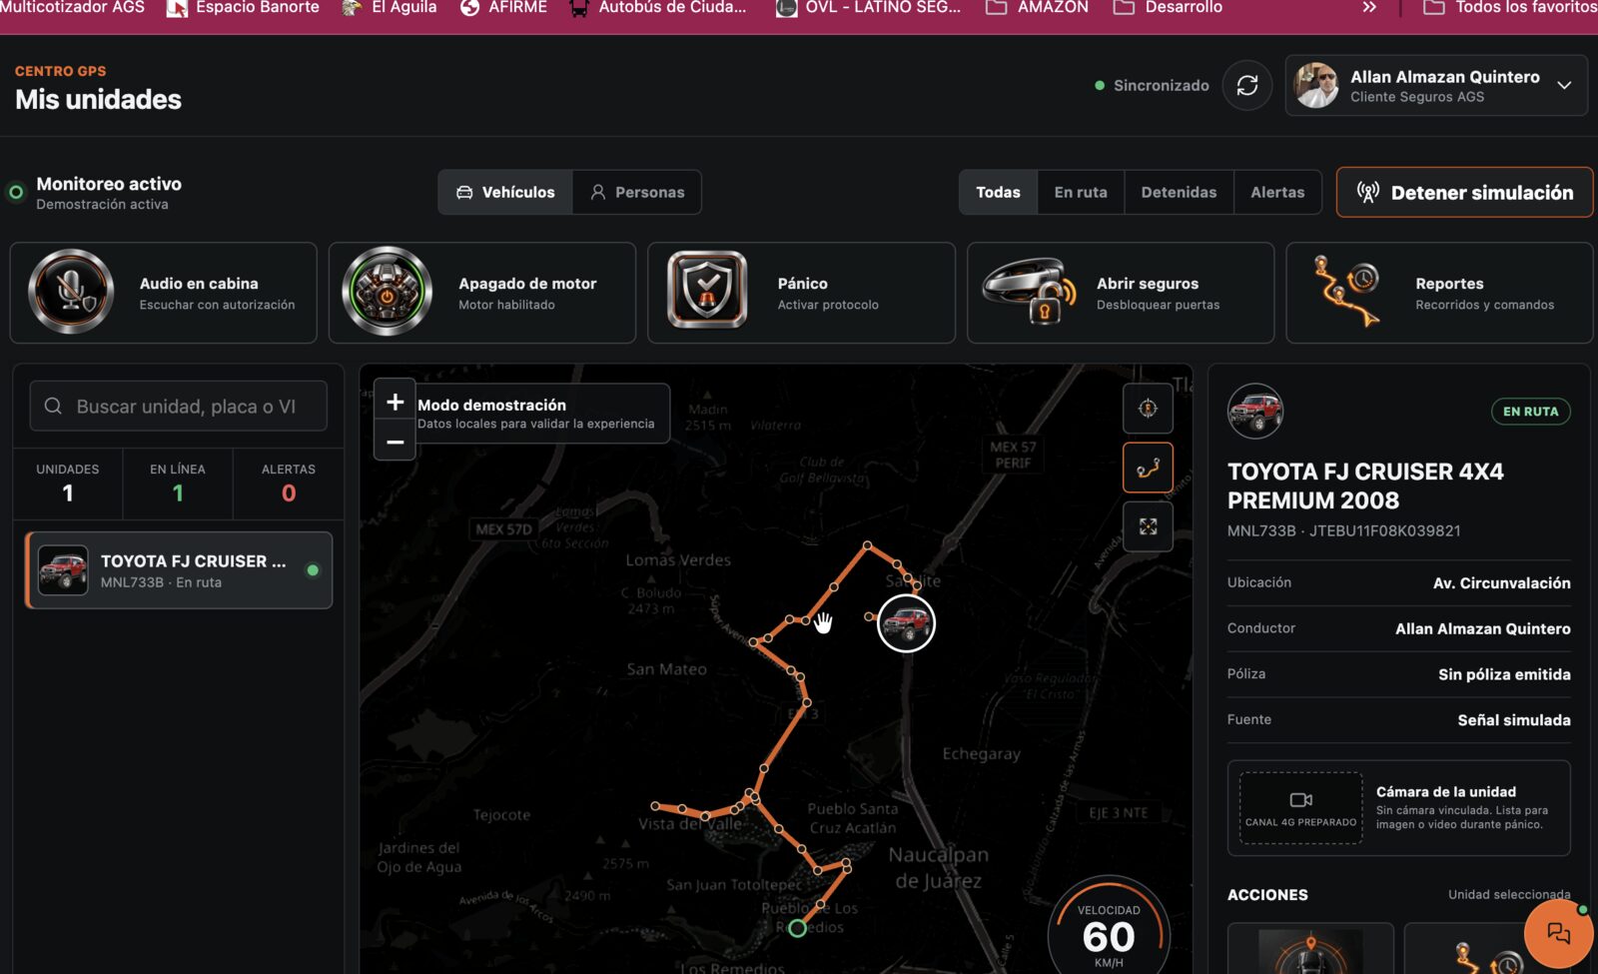Open the AMAZON bookmarks folder
The height and width of the screenshot is (974, 1598).
tap(1038, 8)
